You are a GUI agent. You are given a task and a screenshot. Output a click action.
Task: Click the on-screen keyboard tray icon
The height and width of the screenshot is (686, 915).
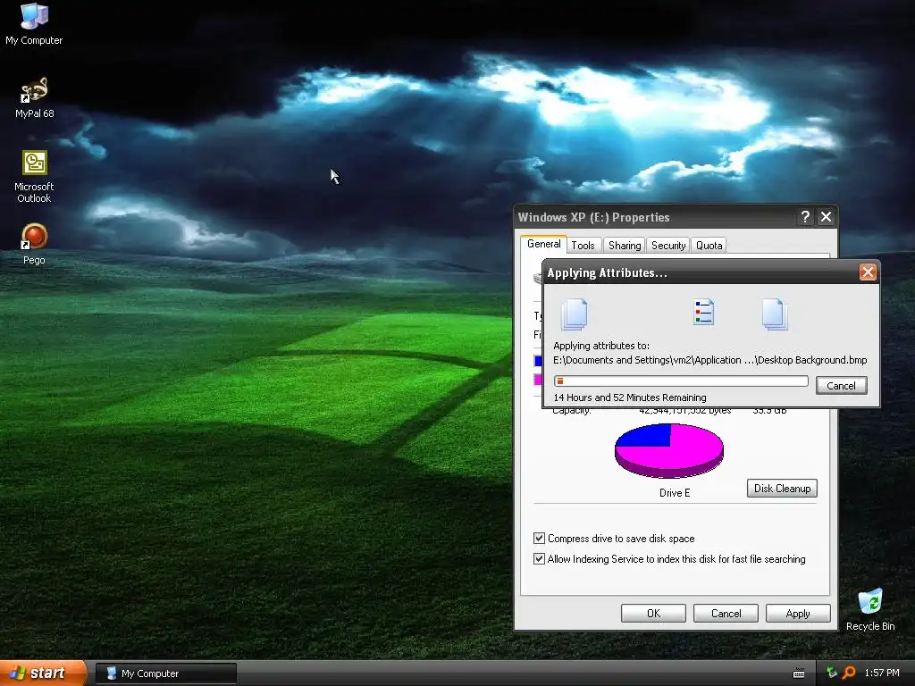(799, 673)
